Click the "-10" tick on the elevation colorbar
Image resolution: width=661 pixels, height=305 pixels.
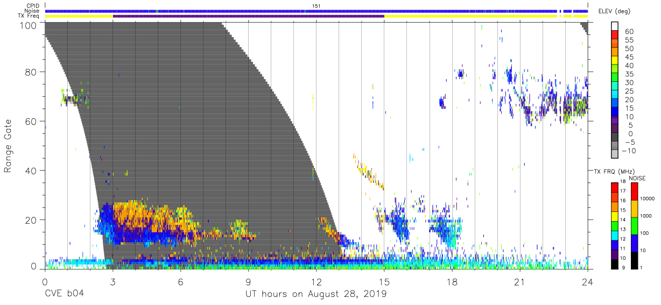pos(628,151)
